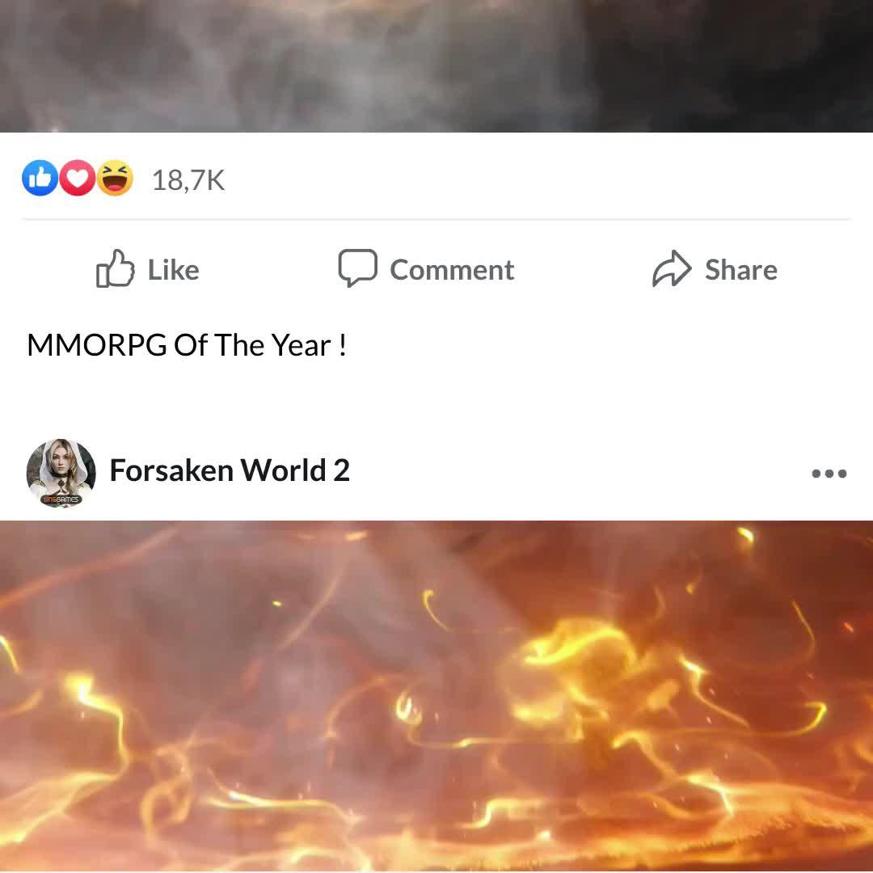The image size is (873, 873).
Task: Open the Forsaken World 2 page name
Action: pos(230,470)
